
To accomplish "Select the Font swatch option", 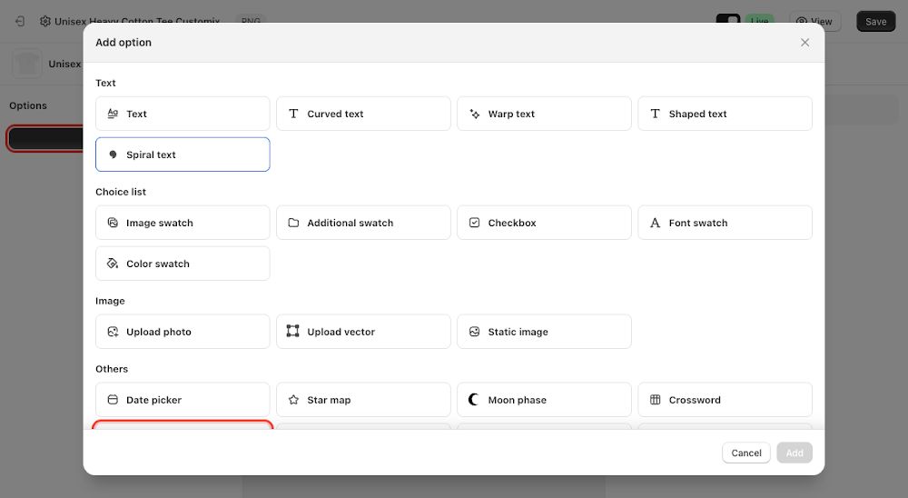I will click(725, 223).
